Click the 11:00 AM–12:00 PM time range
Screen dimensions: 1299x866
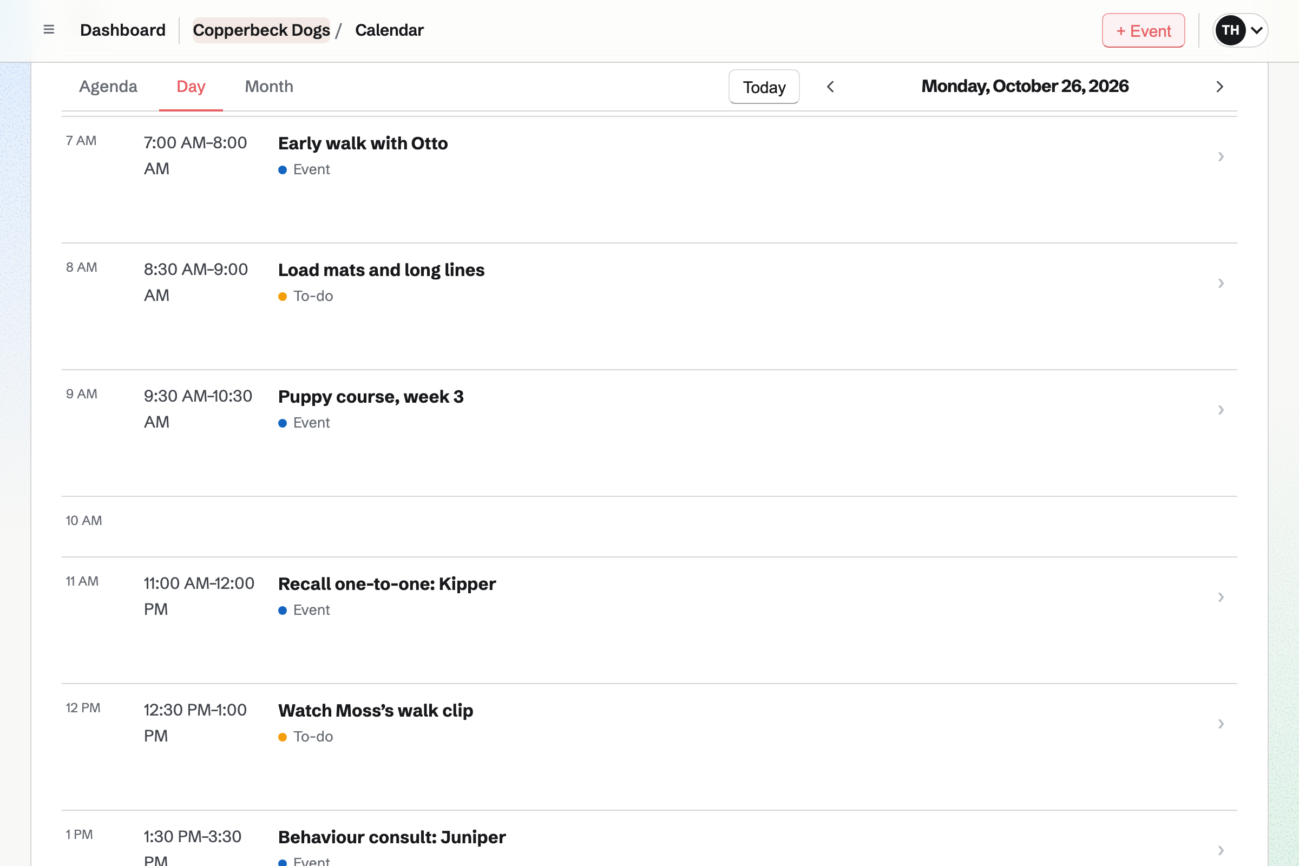(x=199, y=596)
